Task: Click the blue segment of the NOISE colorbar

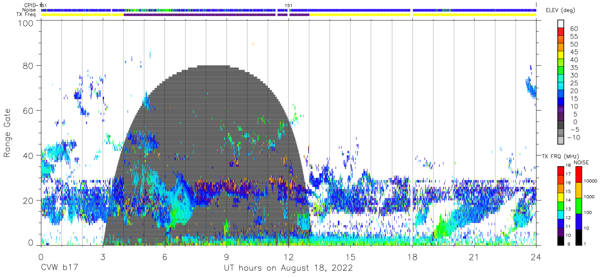Action: (x=578, y=222)
